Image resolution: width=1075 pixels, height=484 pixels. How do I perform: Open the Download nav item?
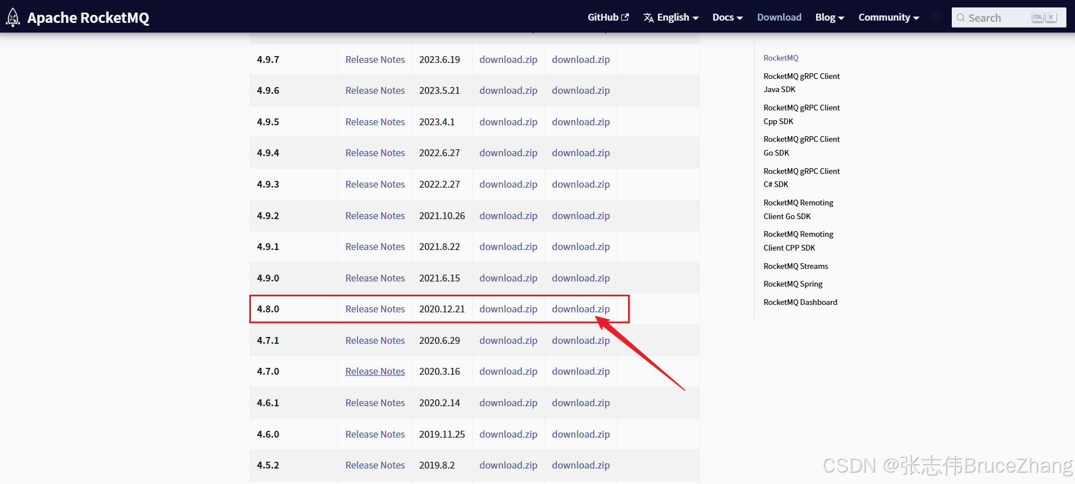click(x=779, y=17)
